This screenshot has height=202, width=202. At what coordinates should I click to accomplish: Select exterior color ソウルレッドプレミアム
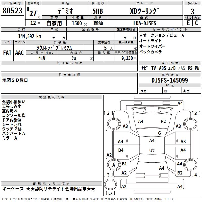(54, 48)
